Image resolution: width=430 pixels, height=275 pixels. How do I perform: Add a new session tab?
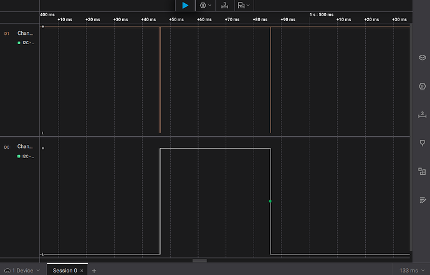click(x=94, y=271)
